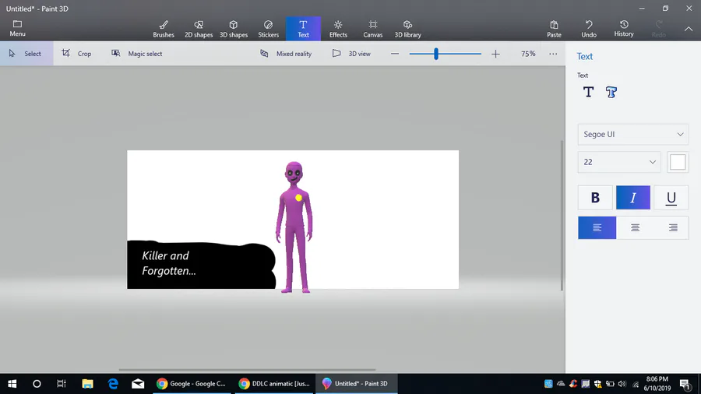Image resolution: width=701 pixels, height=394 pixels.
Task: Open the more options ellipsis menu
Action: 553,54
